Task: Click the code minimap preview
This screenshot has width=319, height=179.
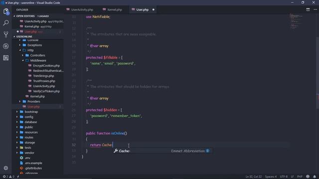Action: tap(296, 21)
